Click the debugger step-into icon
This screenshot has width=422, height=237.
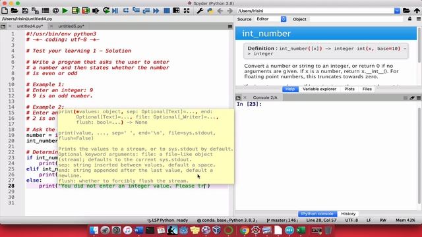coord(136,11)
